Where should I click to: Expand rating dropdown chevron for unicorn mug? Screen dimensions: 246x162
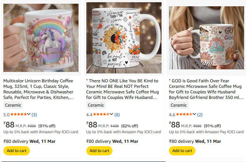[29, 115]
